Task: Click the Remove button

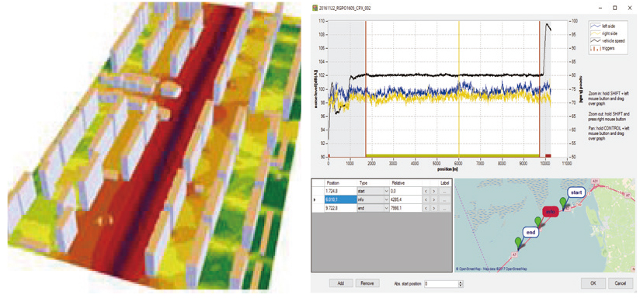Action: click(x=367, y=283)
